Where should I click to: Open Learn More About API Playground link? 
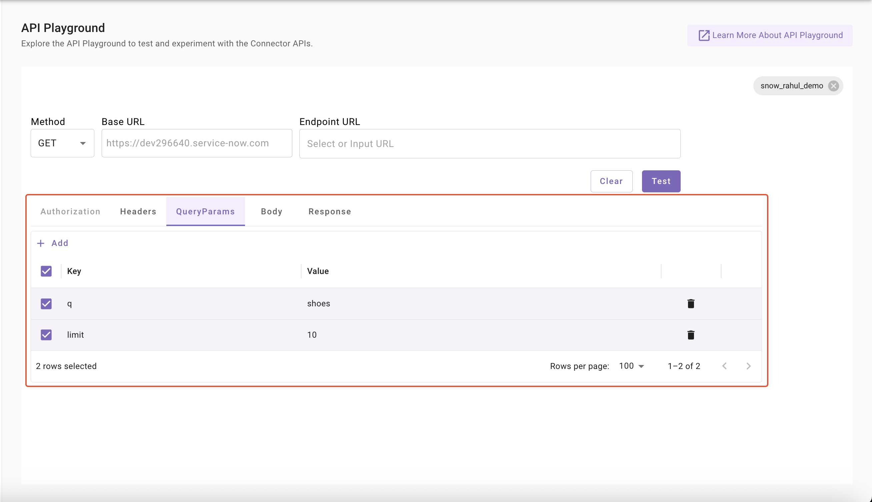point(770,35)
